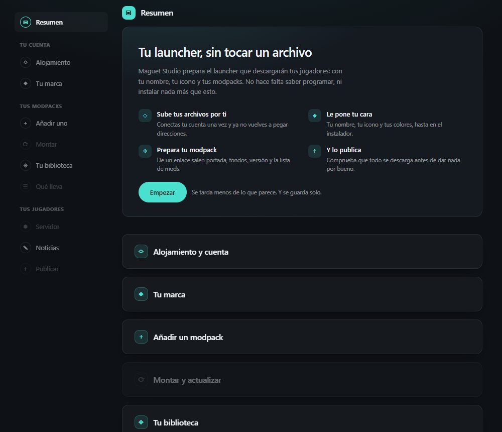Click the TUS JUGADORES section label
Image resolution: width=502 pixels, height=432 pixels.
42,209
